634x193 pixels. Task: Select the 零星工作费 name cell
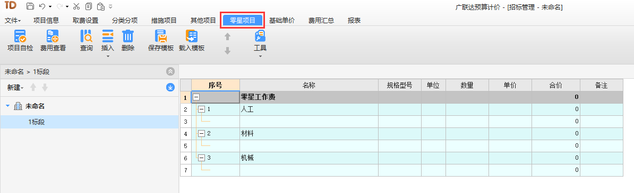coord(309,97)
